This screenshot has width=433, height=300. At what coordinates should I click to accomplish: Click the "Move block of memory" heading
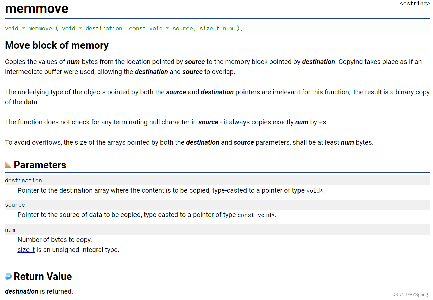[x=57, y=45]
